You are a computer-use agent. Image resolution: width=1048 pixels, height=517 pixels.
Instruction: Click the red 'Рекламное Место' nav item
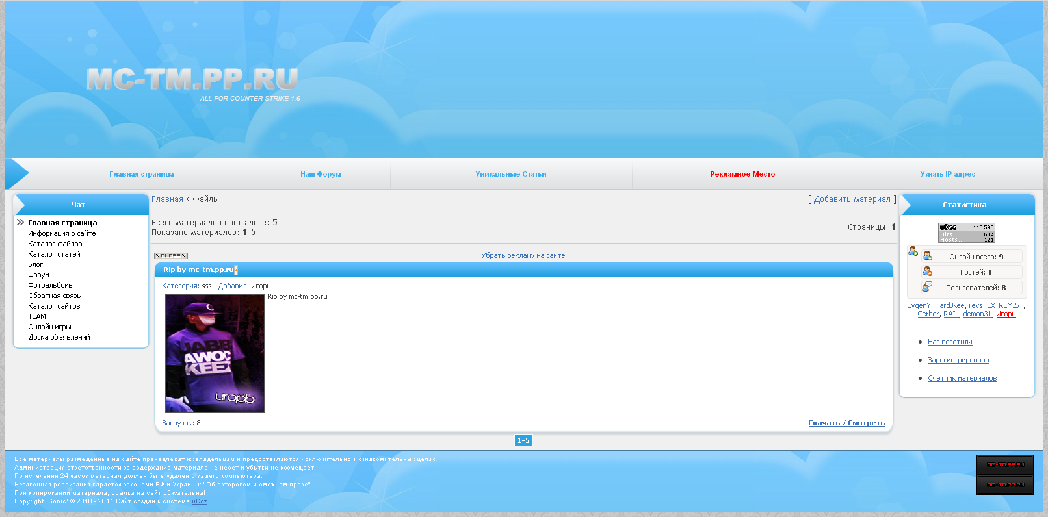point(742,174)
